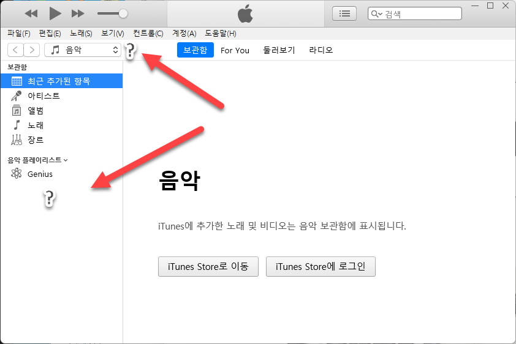The image size is (516, 344).
Task: Start playback with the Play button
Action: pos(55,13)
